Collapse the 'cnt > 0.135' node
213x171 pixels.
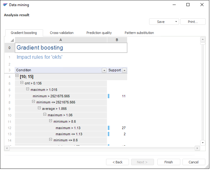[22, 83]
